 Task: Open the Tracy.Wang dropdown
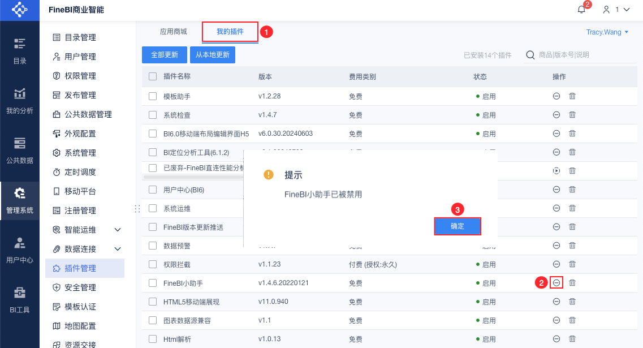click(x=607, y=32)
